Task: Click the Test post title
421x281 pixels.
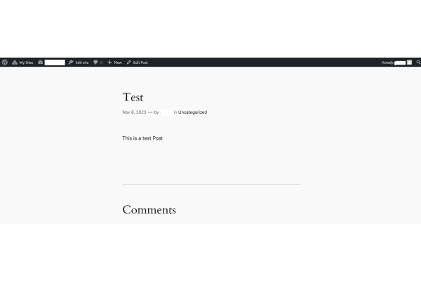Action: (x=133, y=97)
